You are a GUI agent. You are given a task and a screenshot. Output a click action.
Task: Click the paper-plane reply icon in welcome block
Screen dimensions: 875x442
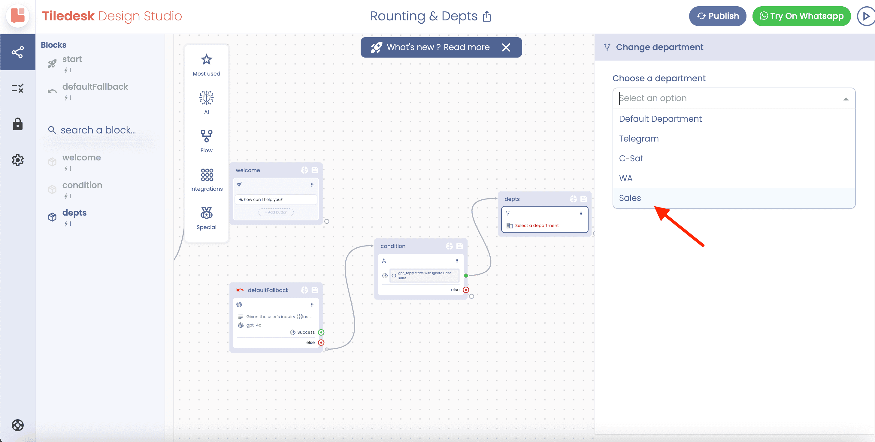tap(239, 184)
